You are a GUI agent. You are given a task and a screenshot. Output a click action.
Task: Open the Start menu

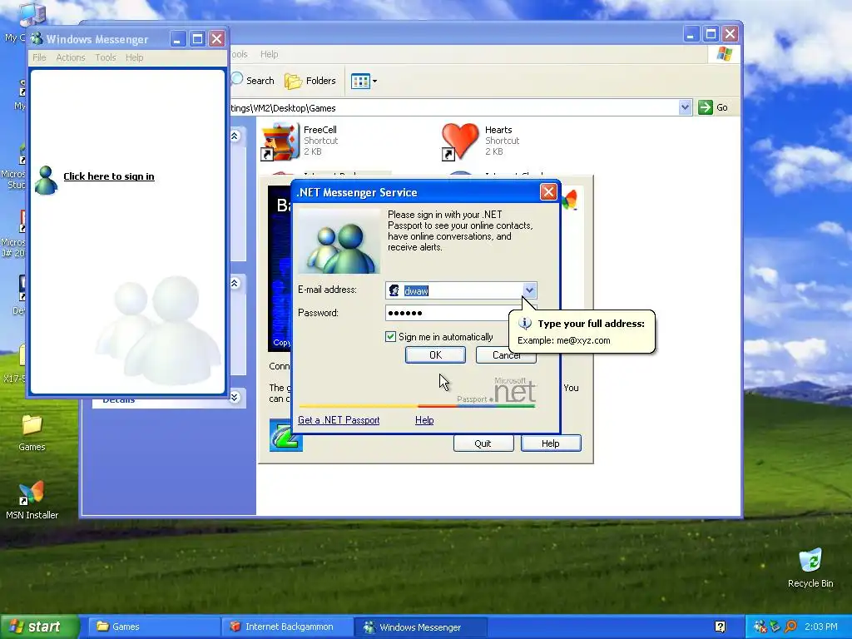coord(40,627)
